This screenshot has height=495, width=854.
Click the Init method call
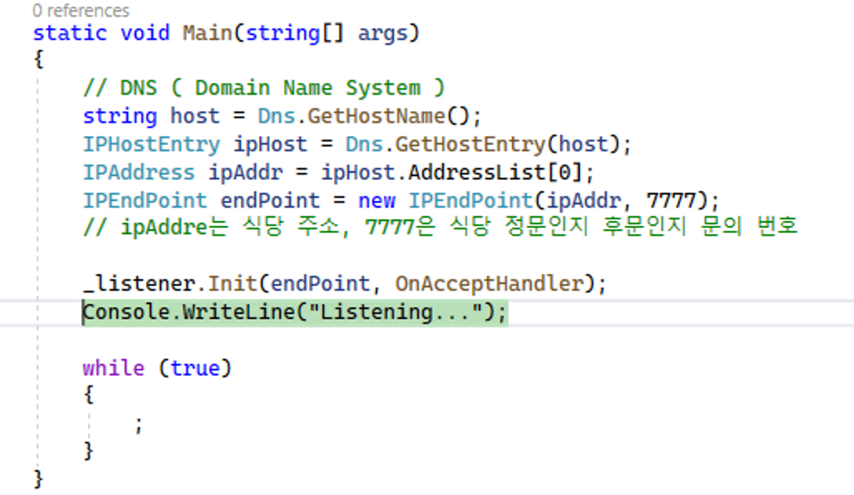233,284
